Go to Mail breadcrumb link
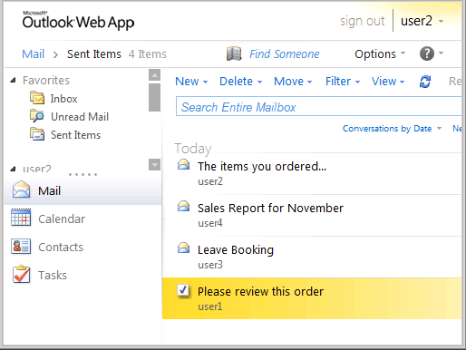 point(34,54)
